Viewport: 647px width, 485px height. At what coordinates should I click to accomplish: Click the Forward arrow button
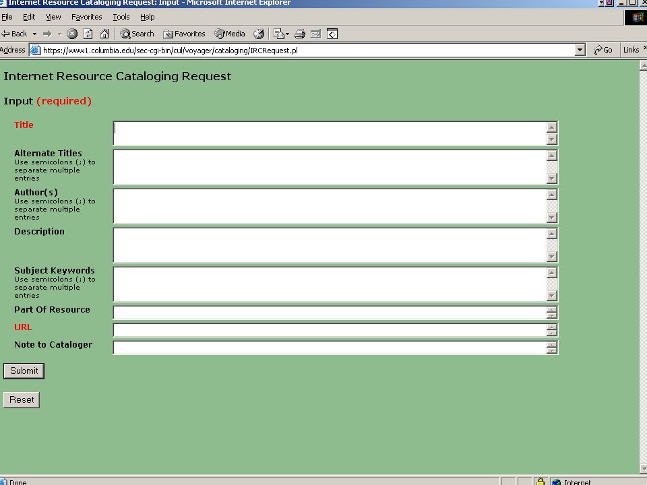[x=47, y=34]
